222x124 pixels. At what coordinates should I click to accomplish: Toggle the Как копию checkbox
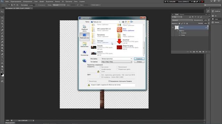[x=100, y=67]
